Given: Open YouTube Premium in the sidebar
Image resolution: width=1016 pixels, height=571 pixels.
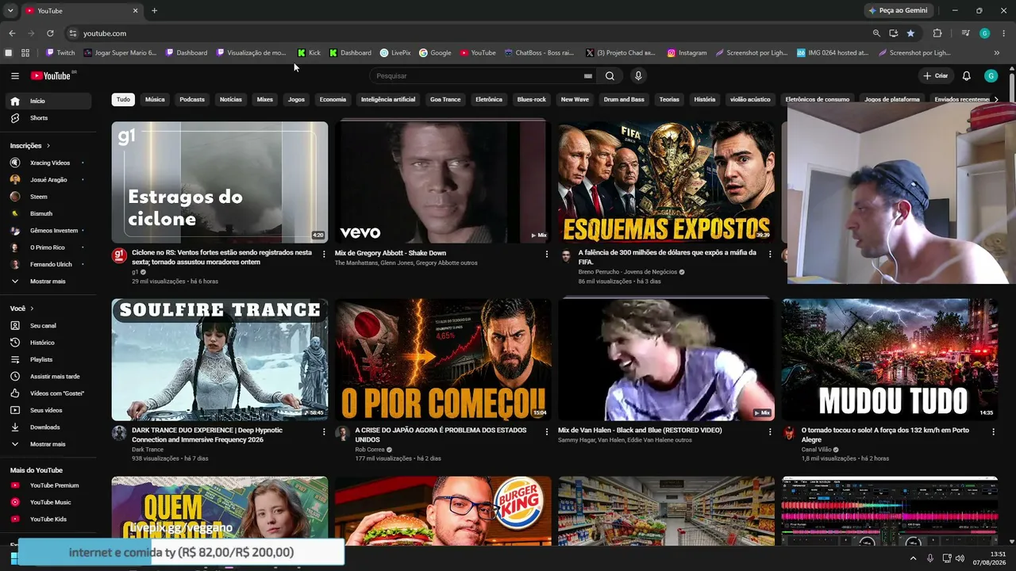Looking at the screenshot, I should 49,485.
